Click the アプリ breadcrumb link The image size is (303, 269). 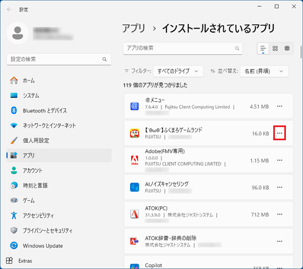133,29
